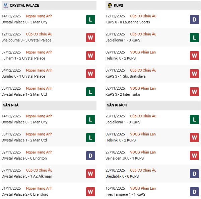Click the Crystal Palace 3 - 1 AZ Alkmaar result
Image resolution: width=201 pixels, height=199 pixels.
coord(27,176)
